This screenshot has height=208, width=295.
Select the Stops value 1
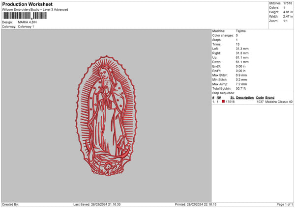pos(236,40)
